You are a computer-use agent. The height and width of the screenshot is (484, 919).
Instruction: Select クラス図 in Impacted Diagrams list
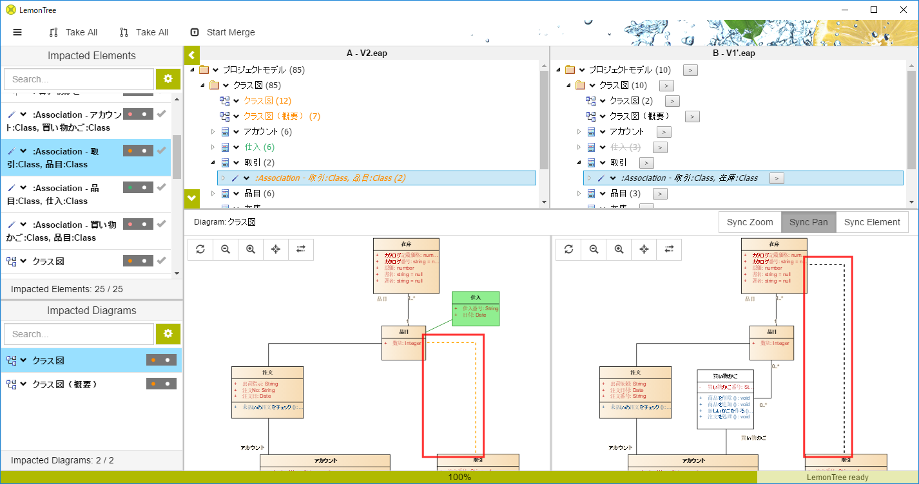(91, 360)
